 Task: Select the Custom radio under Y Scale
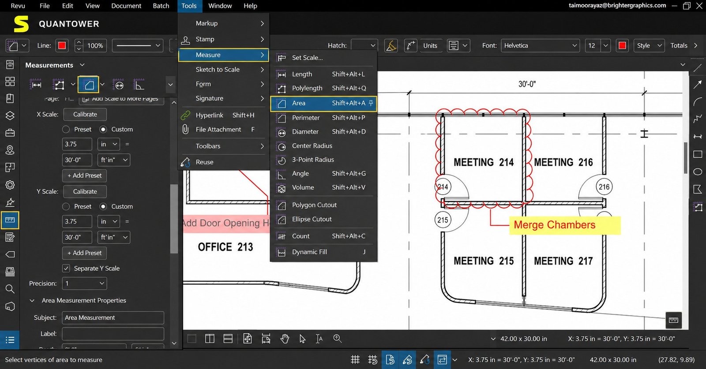pos(103,206)
